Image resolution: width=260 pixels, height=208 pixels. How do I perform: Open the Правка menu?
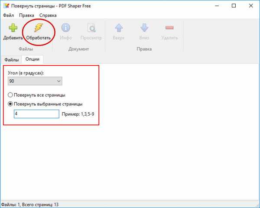point(26,15)
